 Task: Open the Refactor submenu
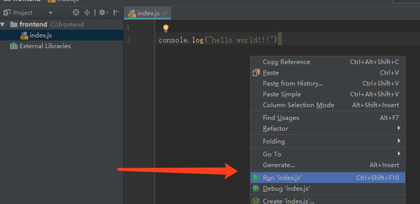(328, 129)
